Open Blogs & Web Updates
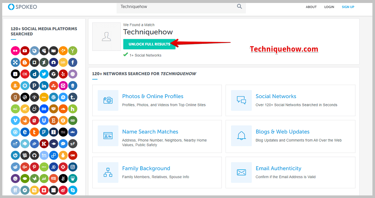 (x=290, y=136)
